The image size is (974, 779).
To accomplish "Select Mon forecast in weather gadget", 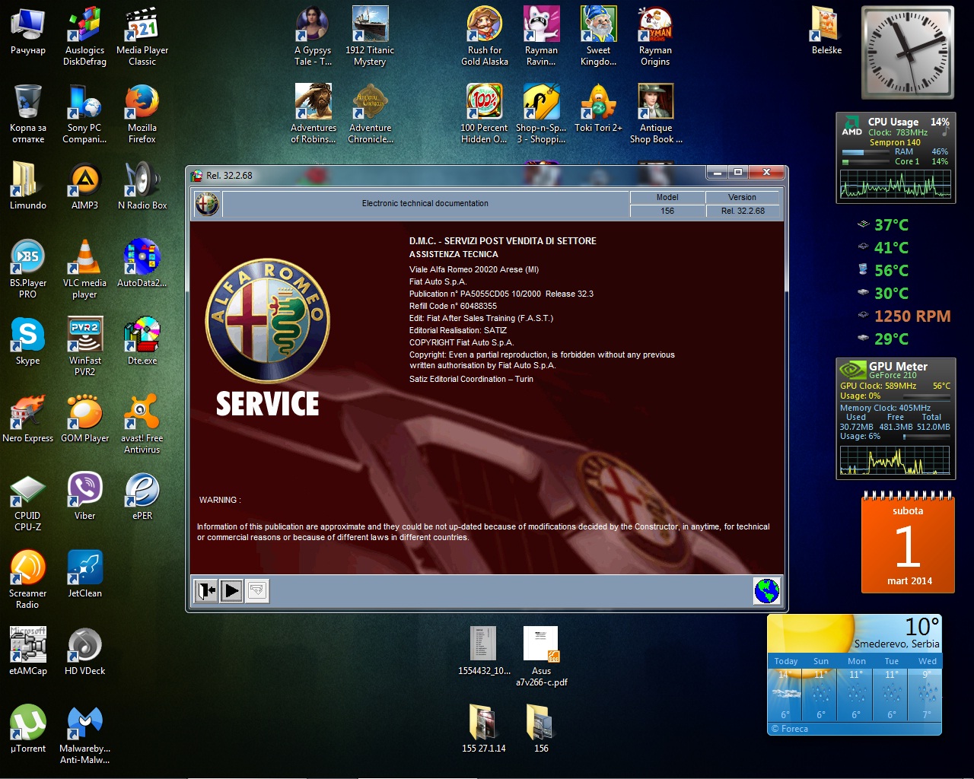I will coord(856,689).
